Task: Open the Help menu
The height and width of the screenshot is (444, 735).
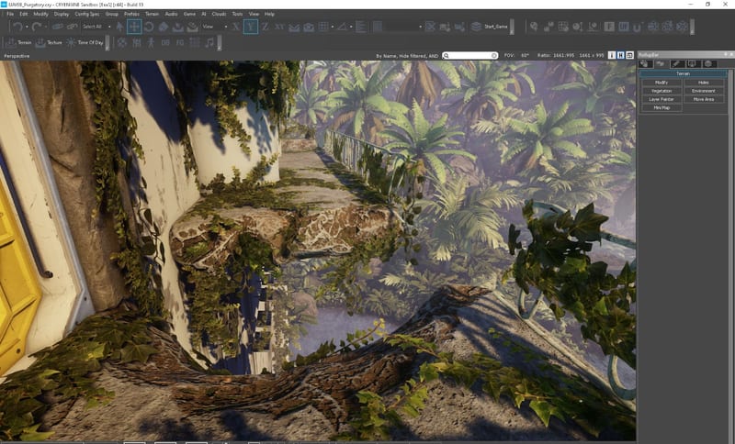Action: [x=269, y=14]
